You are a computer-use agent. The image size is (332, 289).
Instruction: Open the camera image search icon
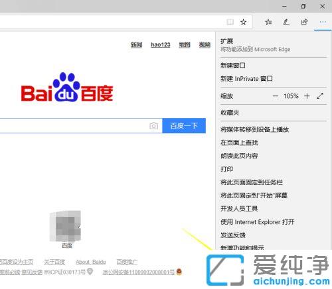(x=153, y=126)
